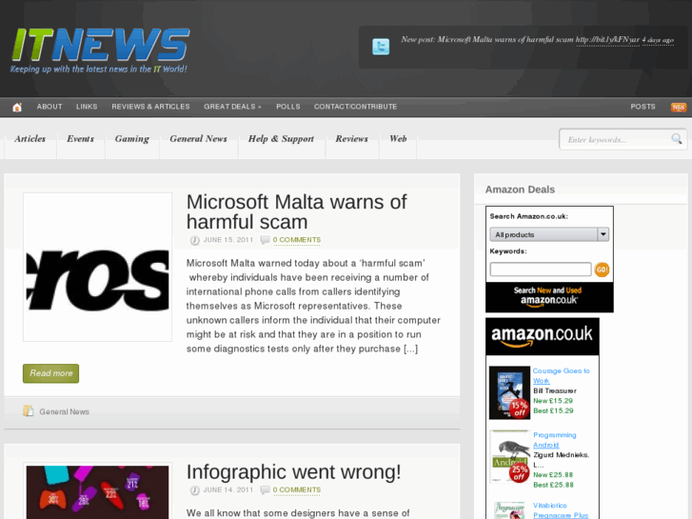Click Programming Android book cover
Screen dimensions: 692x519
click(510, 457)
